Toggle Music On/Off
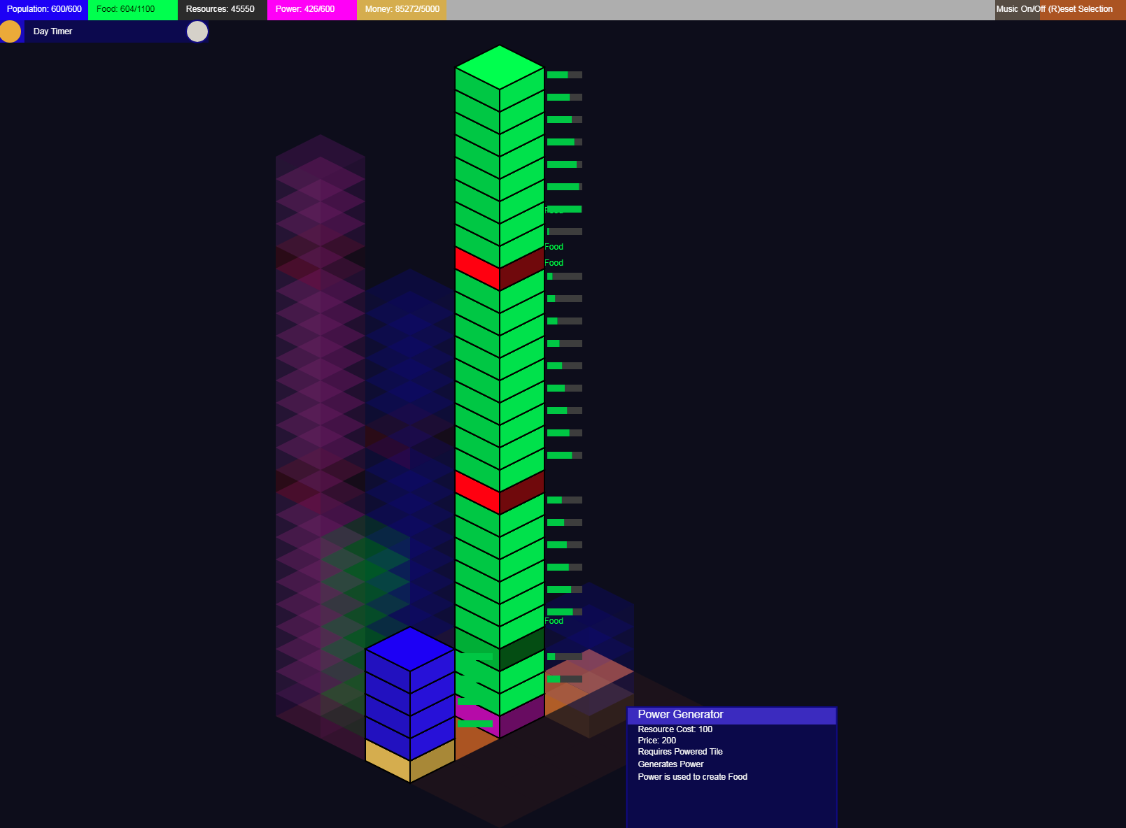Image resolution: width=1126 pixels, height=828 pixels. tap(1020, 9)
